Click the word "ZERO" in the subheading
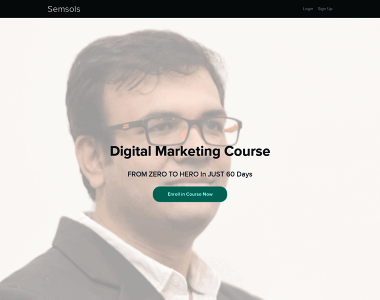 coord(157,174)
